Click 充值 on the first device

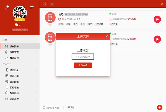61,24
